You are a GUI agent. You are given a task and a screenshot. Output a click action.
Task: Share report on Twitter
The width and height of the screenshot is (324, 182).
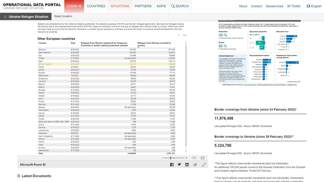pos(179,165)
